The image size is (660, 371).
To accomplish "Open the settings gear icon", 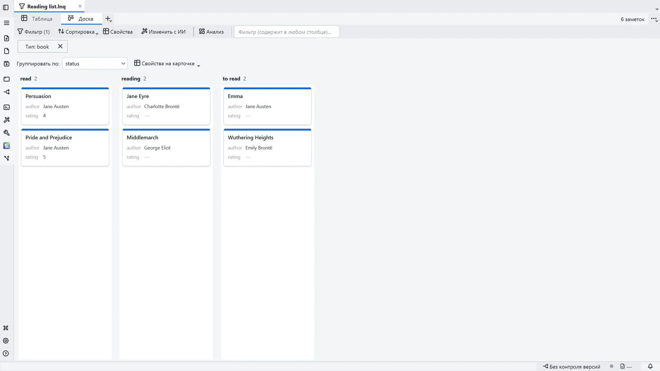I will point(6,341).
